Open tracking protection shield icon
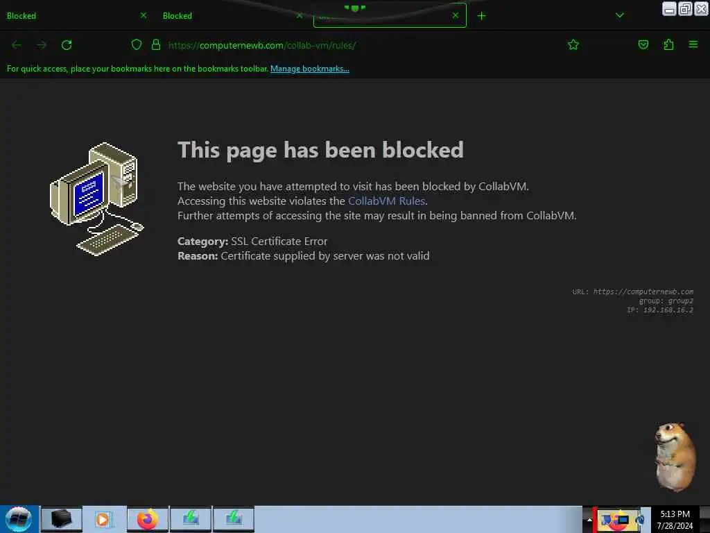 [137, 44]
